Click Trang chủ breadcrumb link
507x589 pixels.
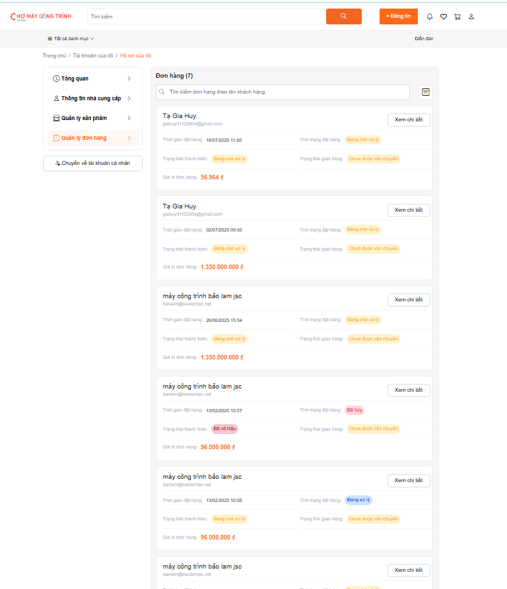[x=54, y=55]
